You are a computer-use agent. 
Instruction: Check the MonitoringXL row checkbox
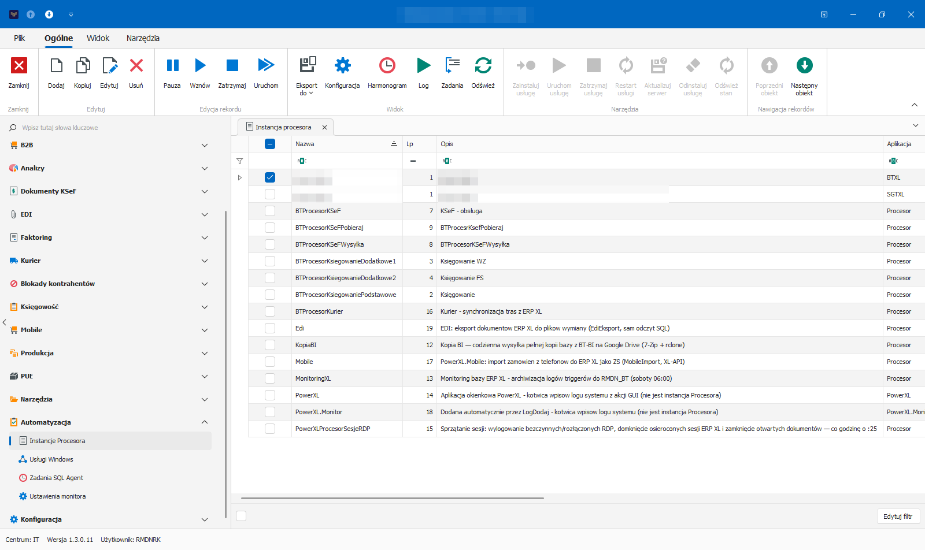270,378
